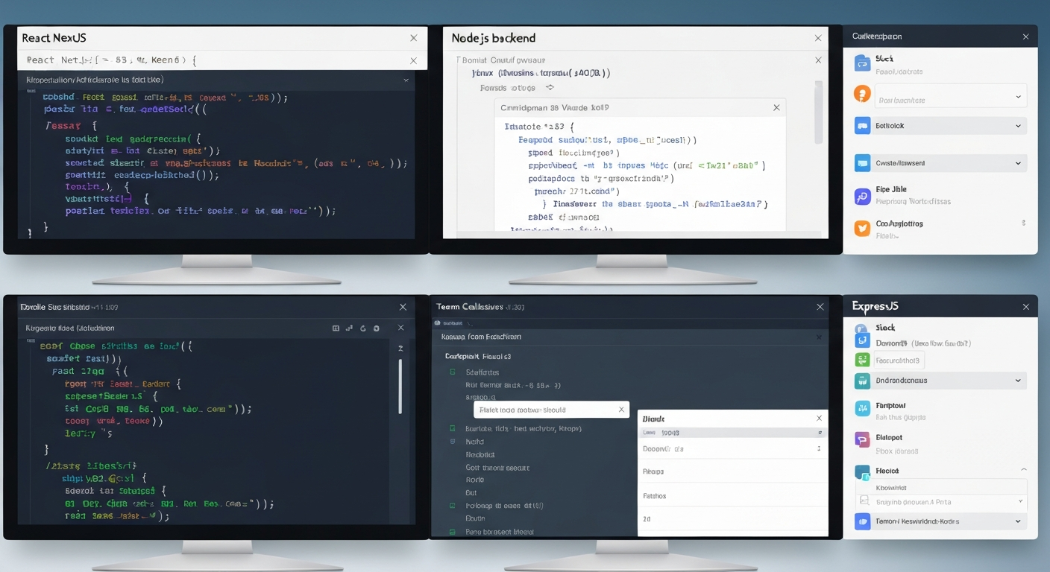Collapse the Heclod section chevron

(1022, 471)
